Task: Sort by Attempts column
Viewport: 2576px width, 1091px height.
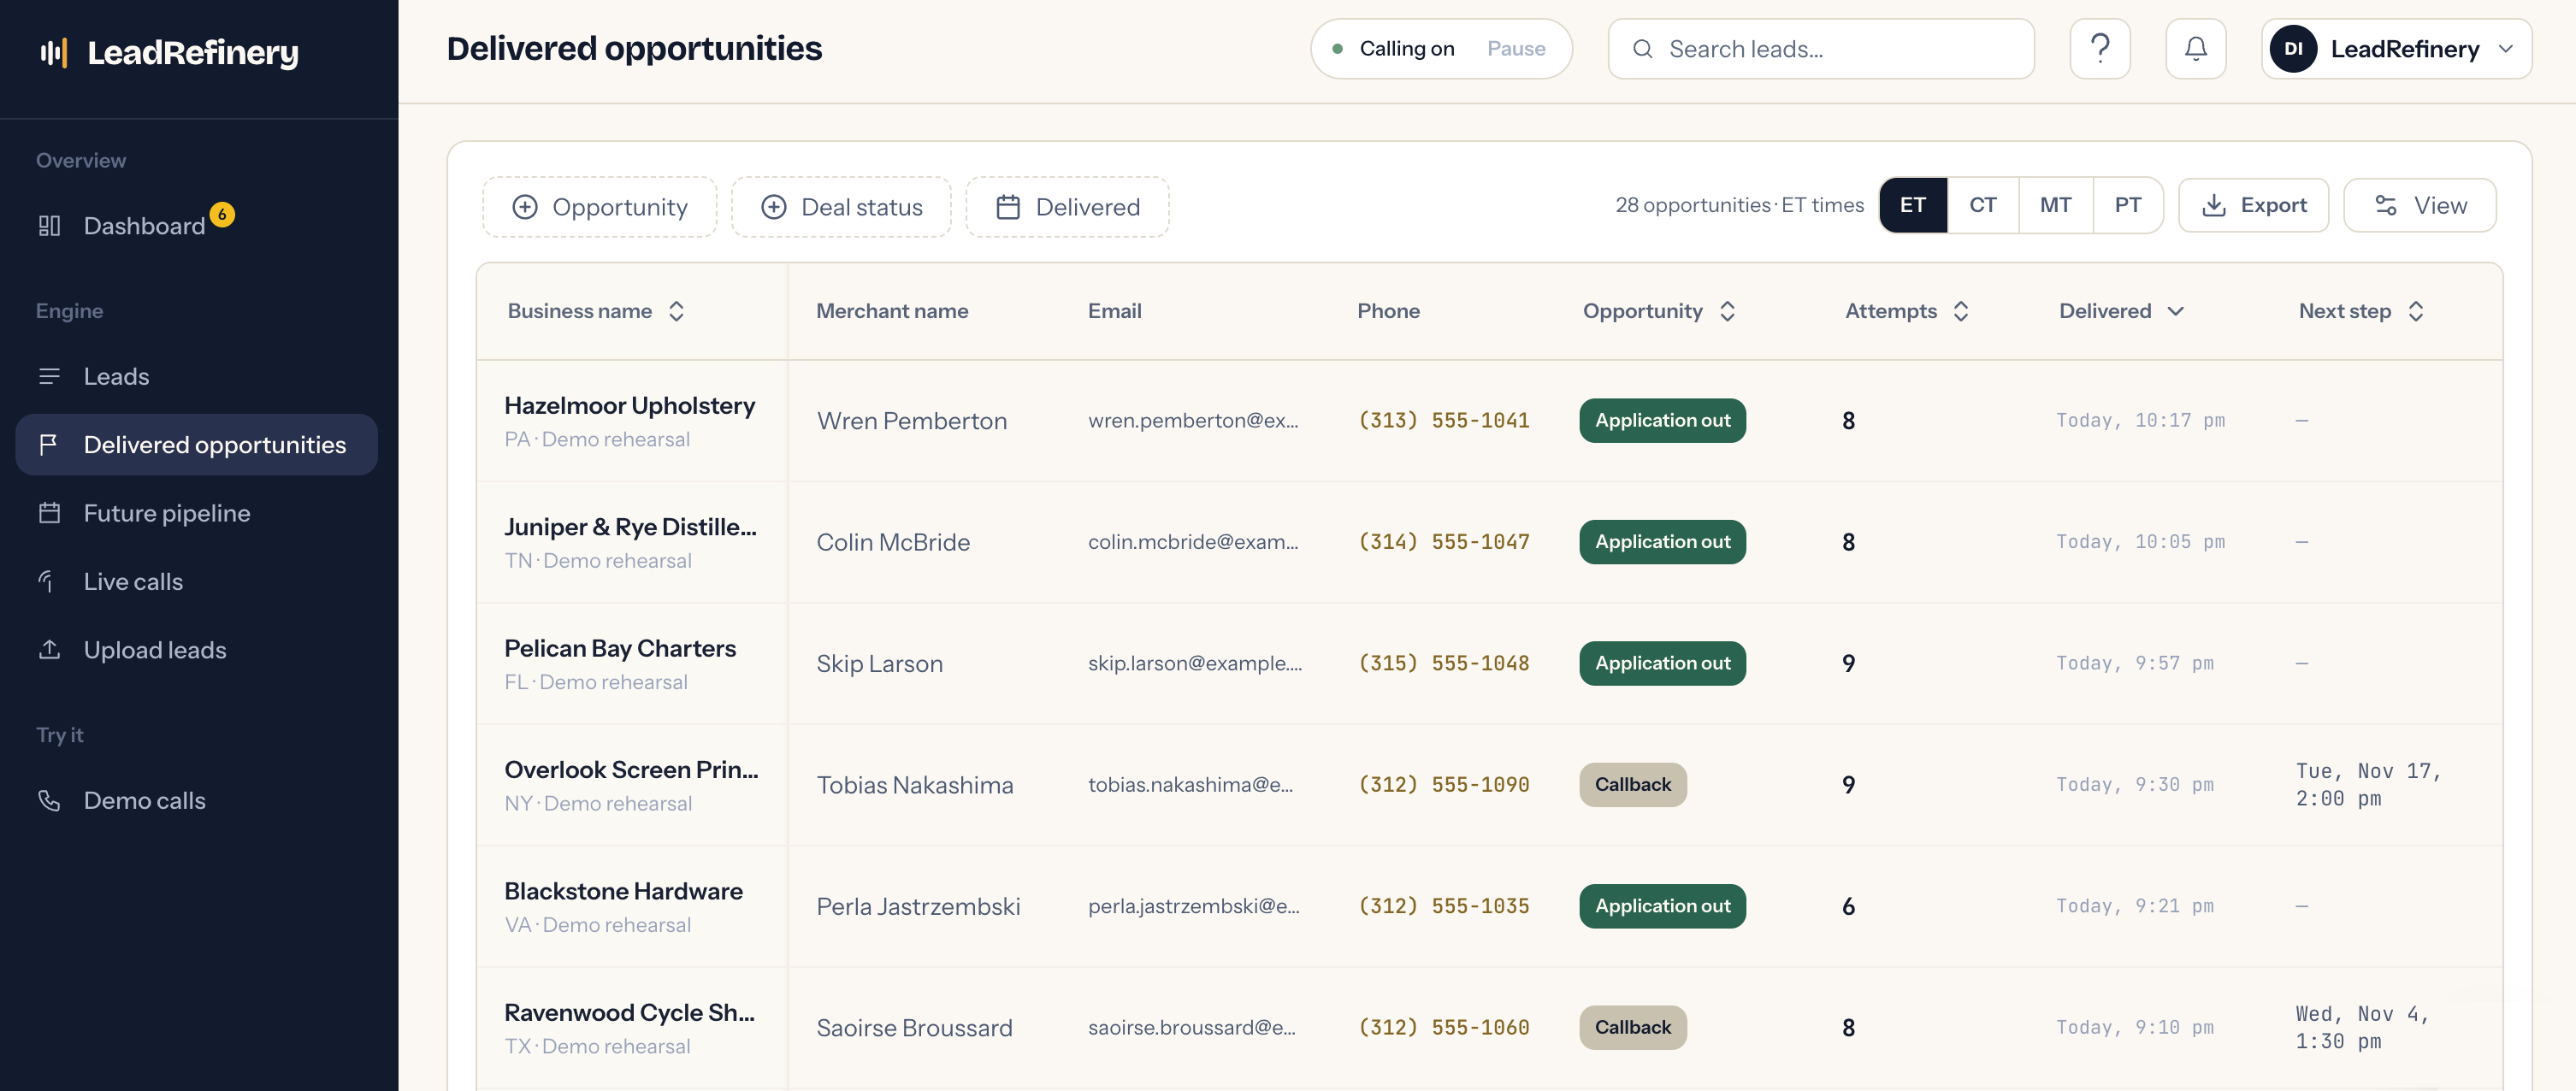Action: [1907, 311]
